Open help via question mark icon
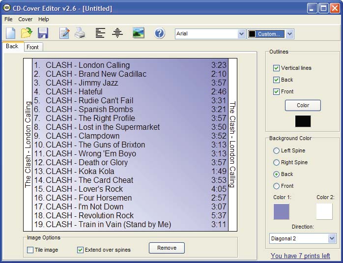This screenshot has height=263, width=343. [160, 33]
